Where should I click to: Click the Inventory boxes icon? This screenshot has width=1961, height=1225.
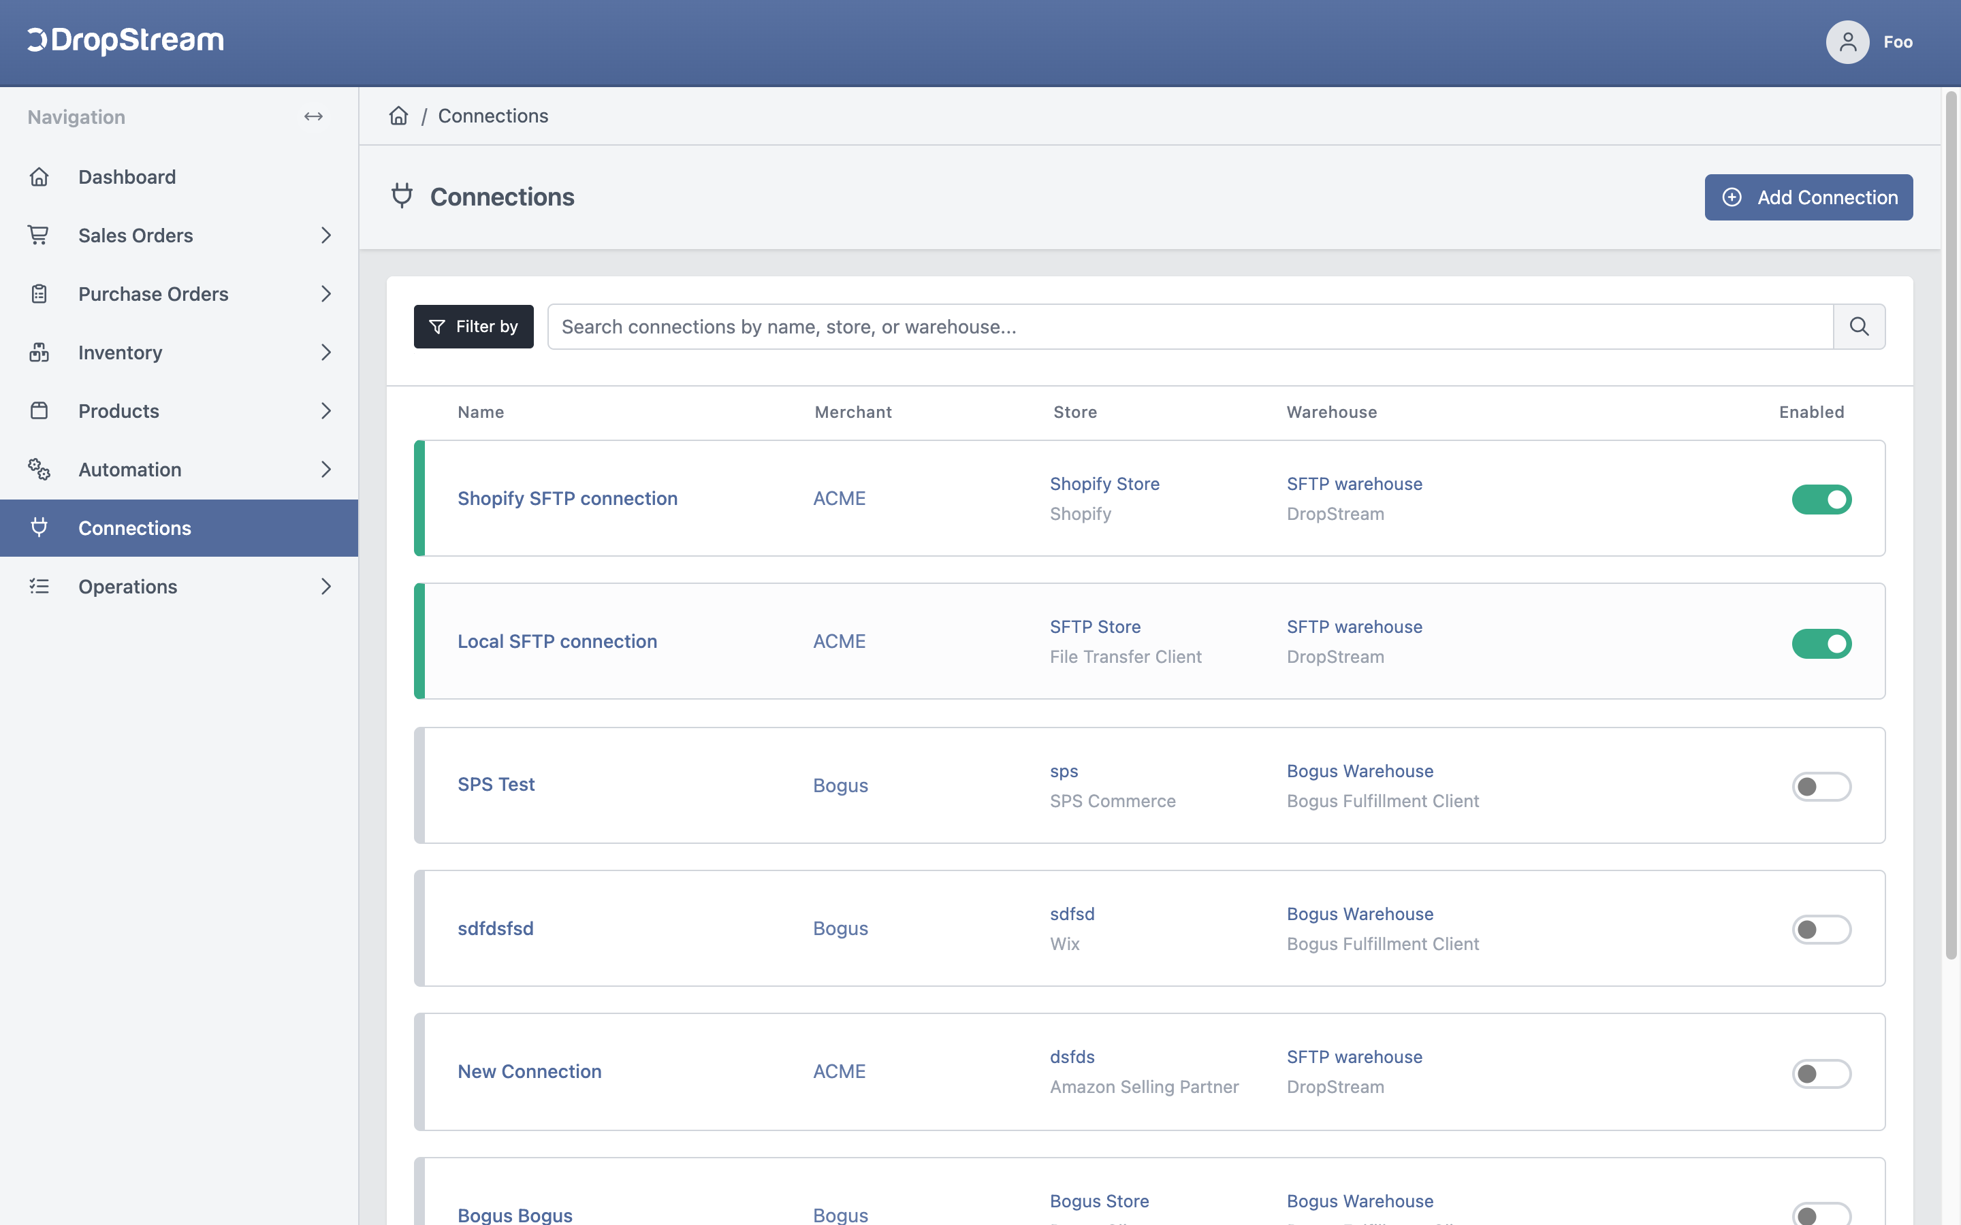click(39, 353)
